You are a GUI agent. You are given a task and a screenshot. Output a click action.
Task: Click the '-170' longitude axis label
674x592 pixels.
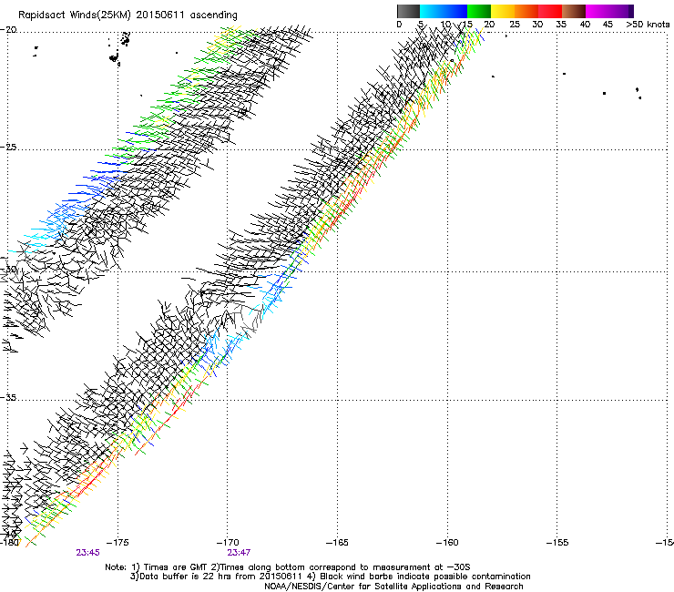(228, 543)
